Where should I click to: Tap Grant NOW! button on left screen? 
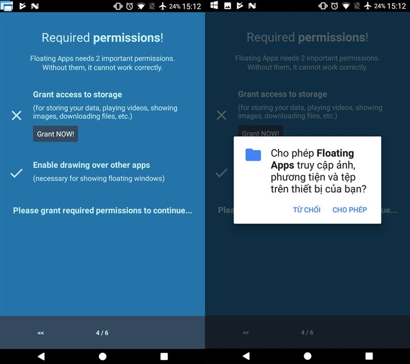tap(55, 134)
